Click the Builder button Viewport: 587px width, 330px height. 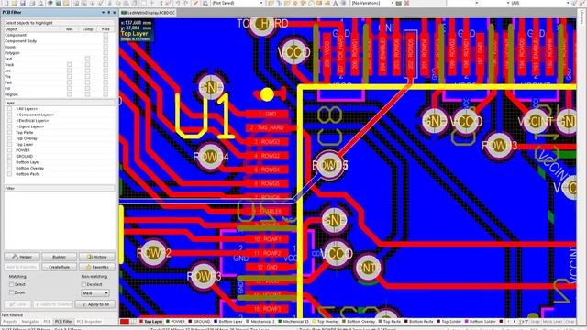(59, 257)
